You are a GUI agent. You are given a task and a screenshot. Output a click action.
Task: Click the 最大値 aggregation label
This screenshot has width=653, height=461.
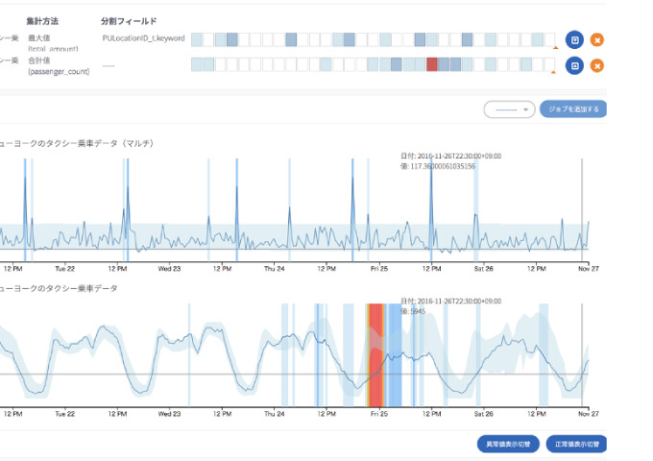click(x=39, y=37)
